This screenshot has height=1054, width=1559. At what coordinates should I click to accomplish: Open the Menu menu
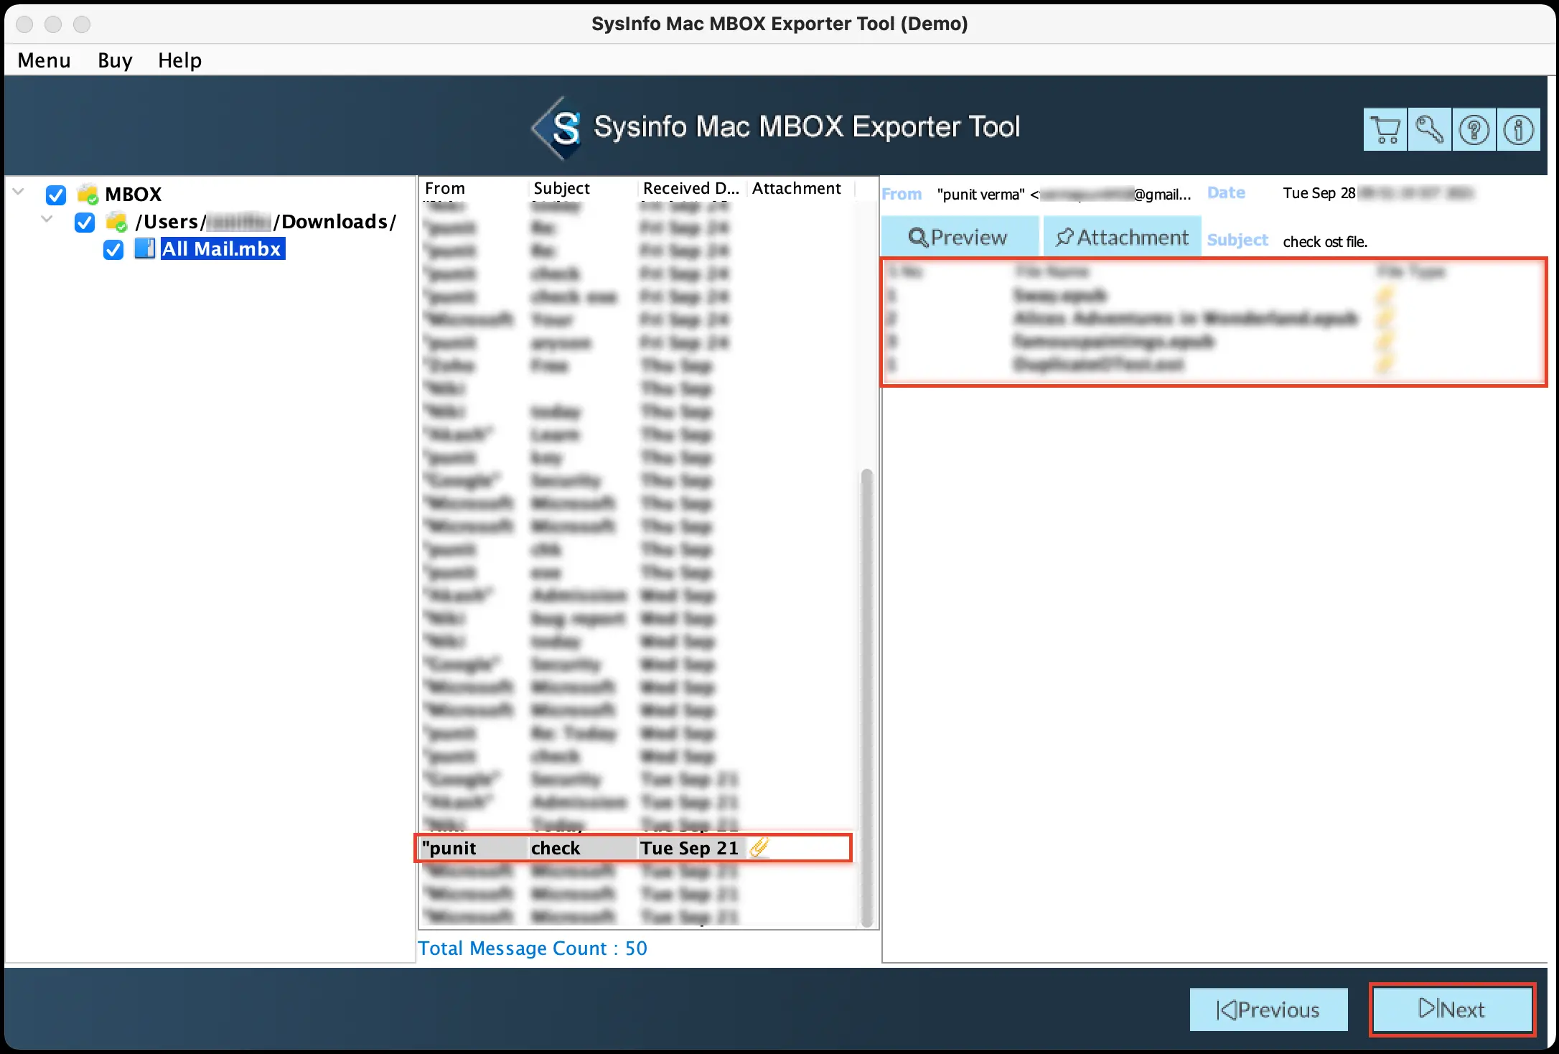coord(44,60)
